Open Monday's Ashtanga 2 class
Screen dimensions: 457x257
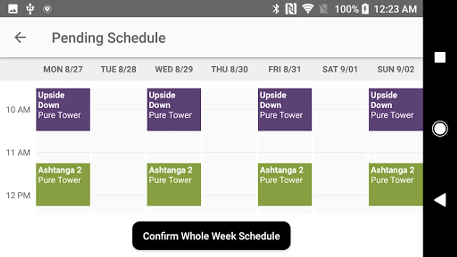pyautogui.click(x=63, y=184)
